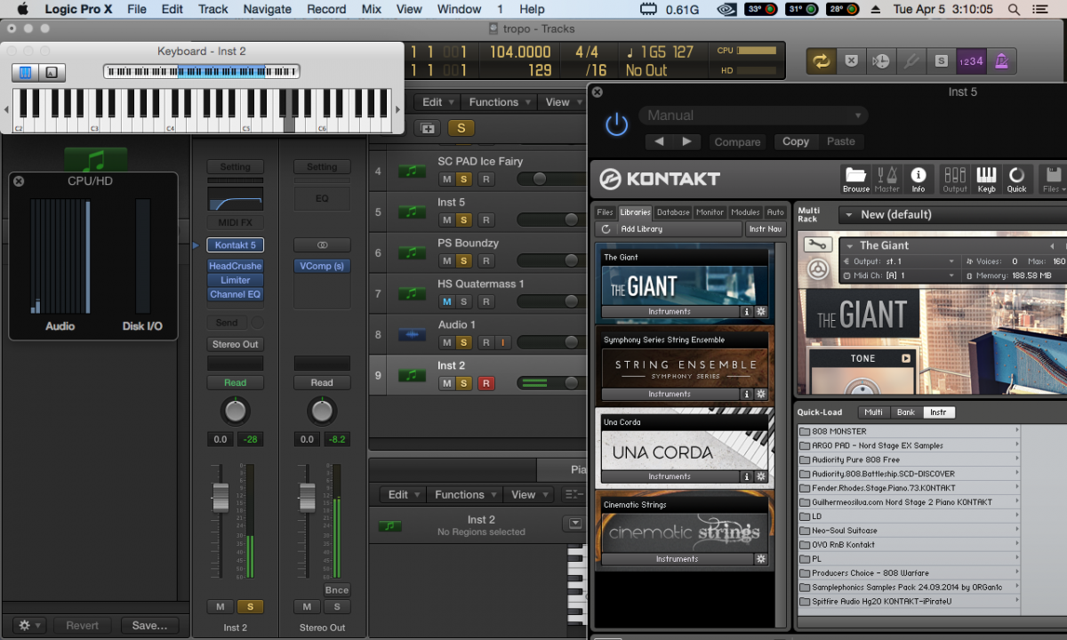This screenshot has width=1067, height=640.
Task: Click the Kontakt Info icon
Action: [919, 179]
